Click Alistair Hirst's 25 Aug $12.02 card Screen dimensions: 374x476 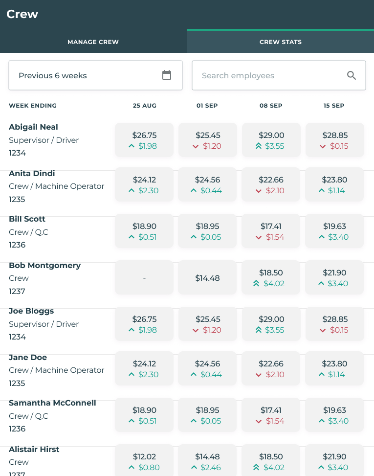click(144, 461)
